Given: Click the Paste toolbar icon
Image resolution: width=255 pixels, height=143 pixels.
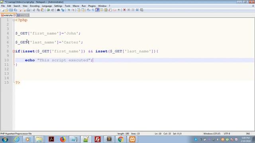Looking at the screenshot, I should point(43,10).
